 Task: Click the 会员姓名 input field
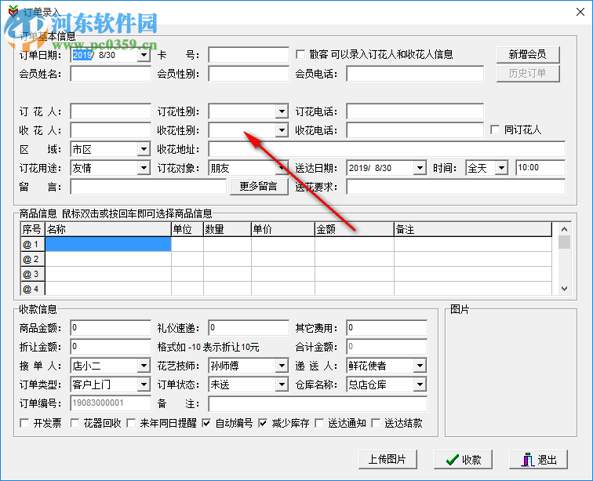click(x=111, y=74)
